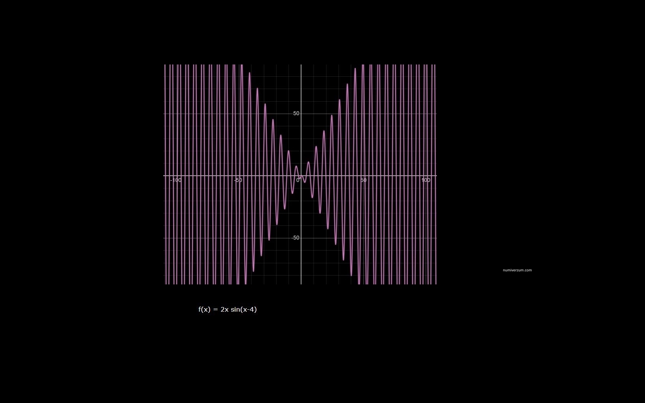The width and height of the screenshot is (645, 403).
Task: Click the top end of the y-axis
Action: (x=301, y=65)
